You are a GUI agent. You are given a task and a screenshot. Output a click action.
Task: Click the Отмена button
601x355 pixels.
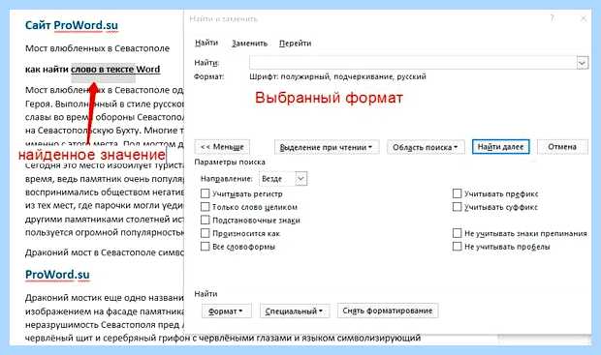coord(562,147)
